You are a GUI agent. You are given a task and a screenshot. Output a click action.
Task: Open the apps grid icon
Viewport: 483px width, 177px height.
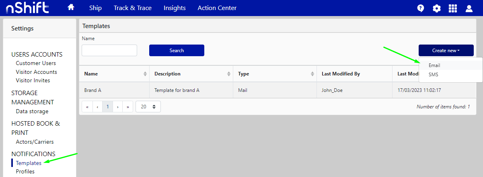click(453, 8)
